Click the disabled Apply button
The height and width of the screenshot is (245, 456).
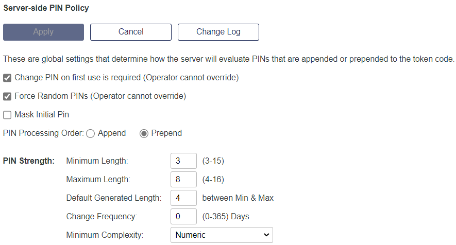pos(43,32)
